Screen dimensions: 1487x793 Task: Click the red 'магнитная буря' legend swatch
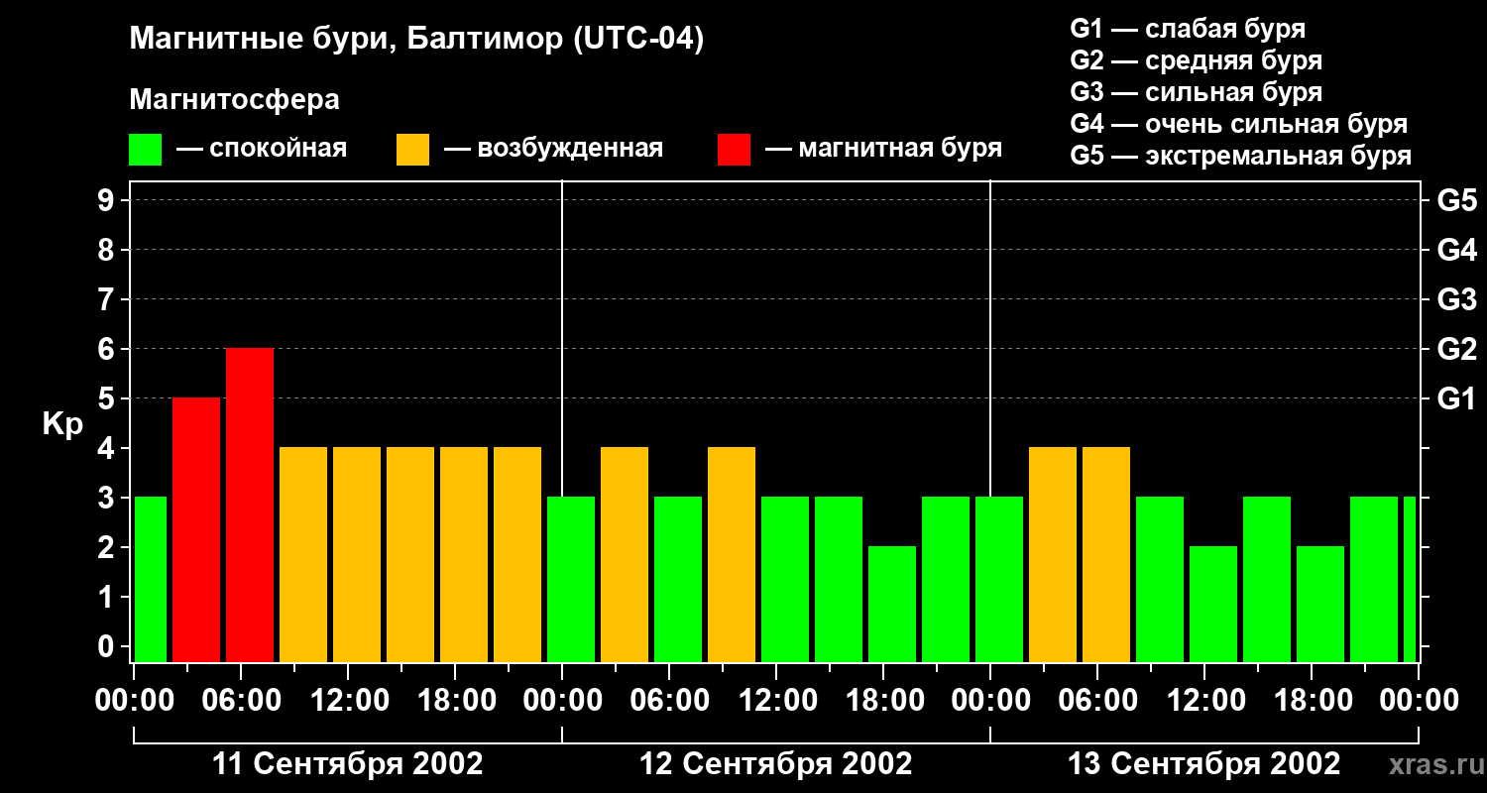(x=734, y=150)
